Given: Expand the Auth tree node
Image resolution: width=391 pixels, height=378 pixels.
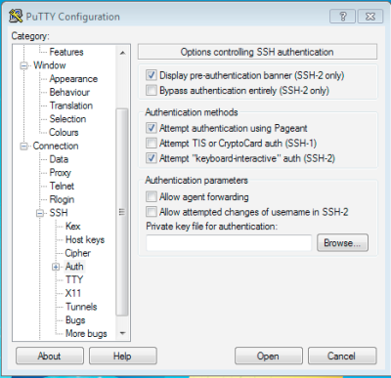Looking at the screenshot, I should point(56,267).
